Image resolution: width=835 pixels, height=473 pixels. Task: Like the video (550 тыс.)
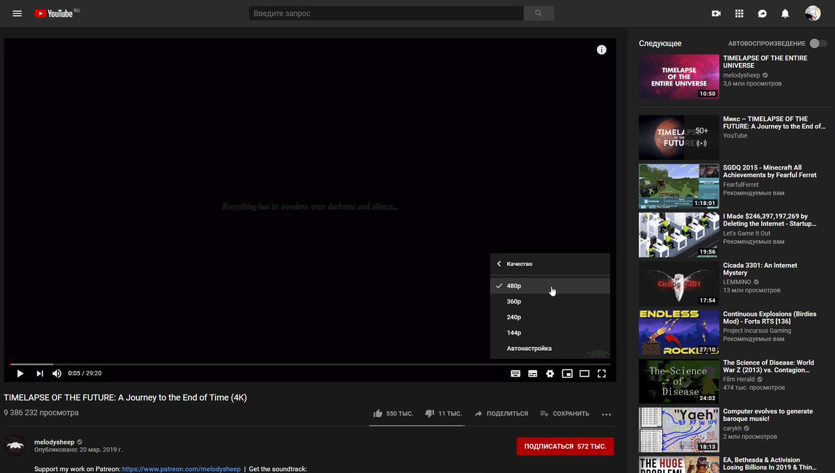pos(393,413)
